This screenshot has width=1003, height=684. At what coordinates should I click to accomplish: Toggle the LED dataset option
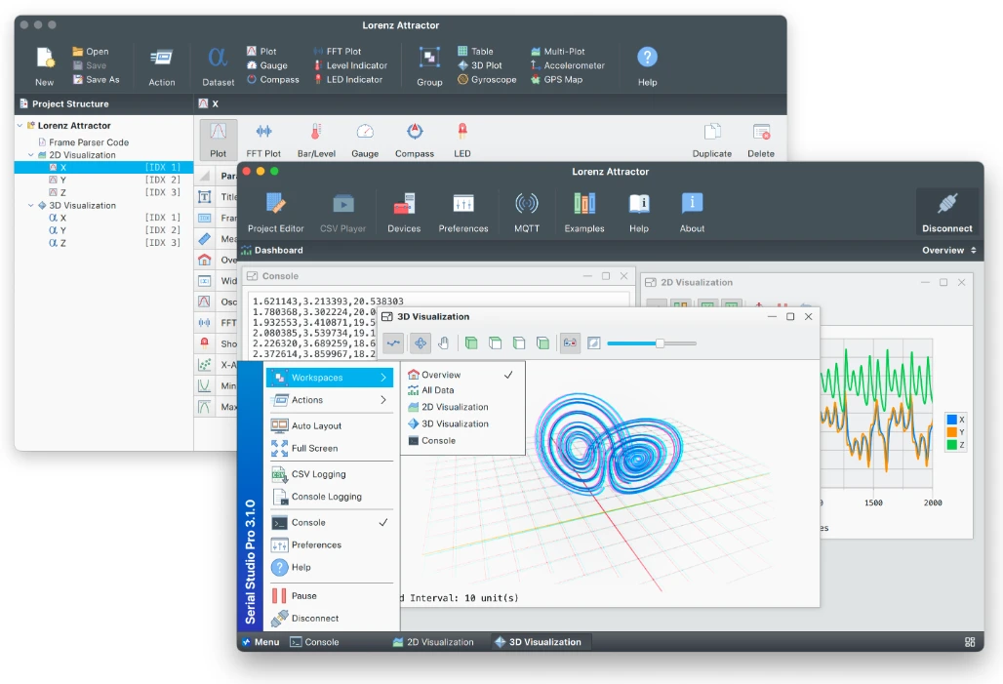(x=461, y=140)
